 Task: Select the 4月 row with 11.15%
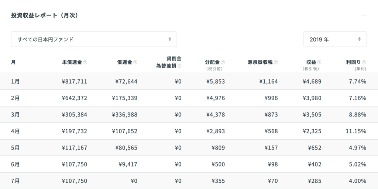tap(189, 131)
